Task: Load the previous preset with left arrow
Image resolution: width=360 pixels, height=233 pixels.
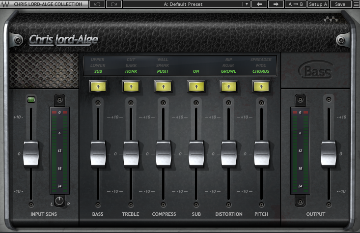Action: 259,4
